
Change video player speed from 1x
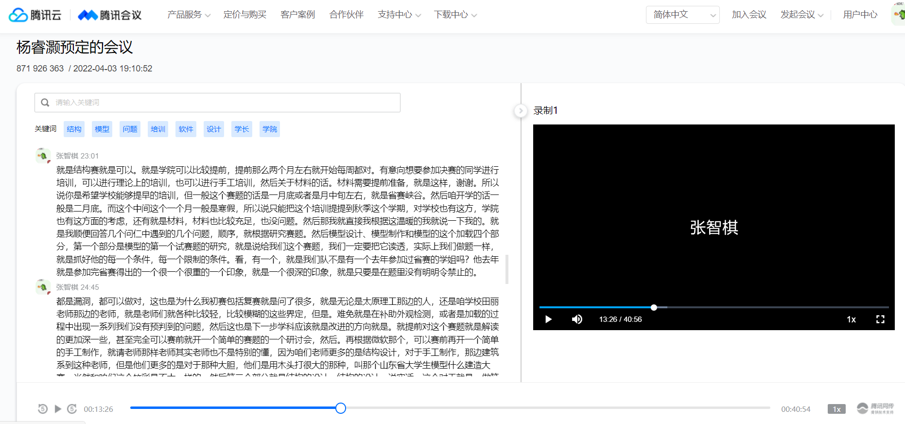851,319
